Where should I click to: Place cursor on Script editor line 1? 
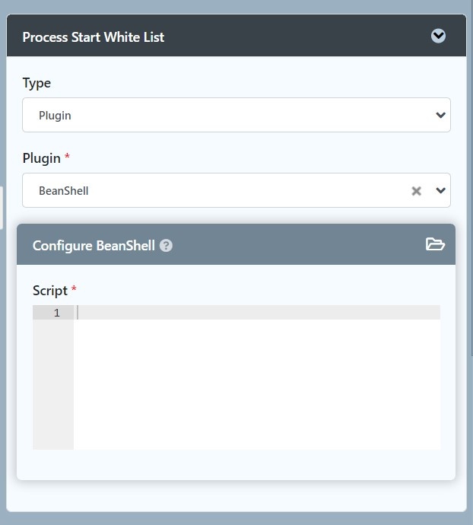[257, 313]
